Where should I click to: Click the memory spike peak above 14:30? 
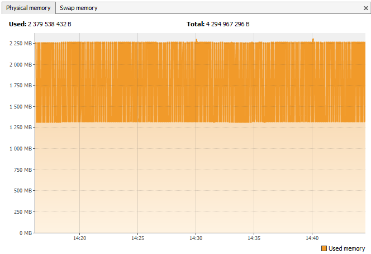pos(197,40)
